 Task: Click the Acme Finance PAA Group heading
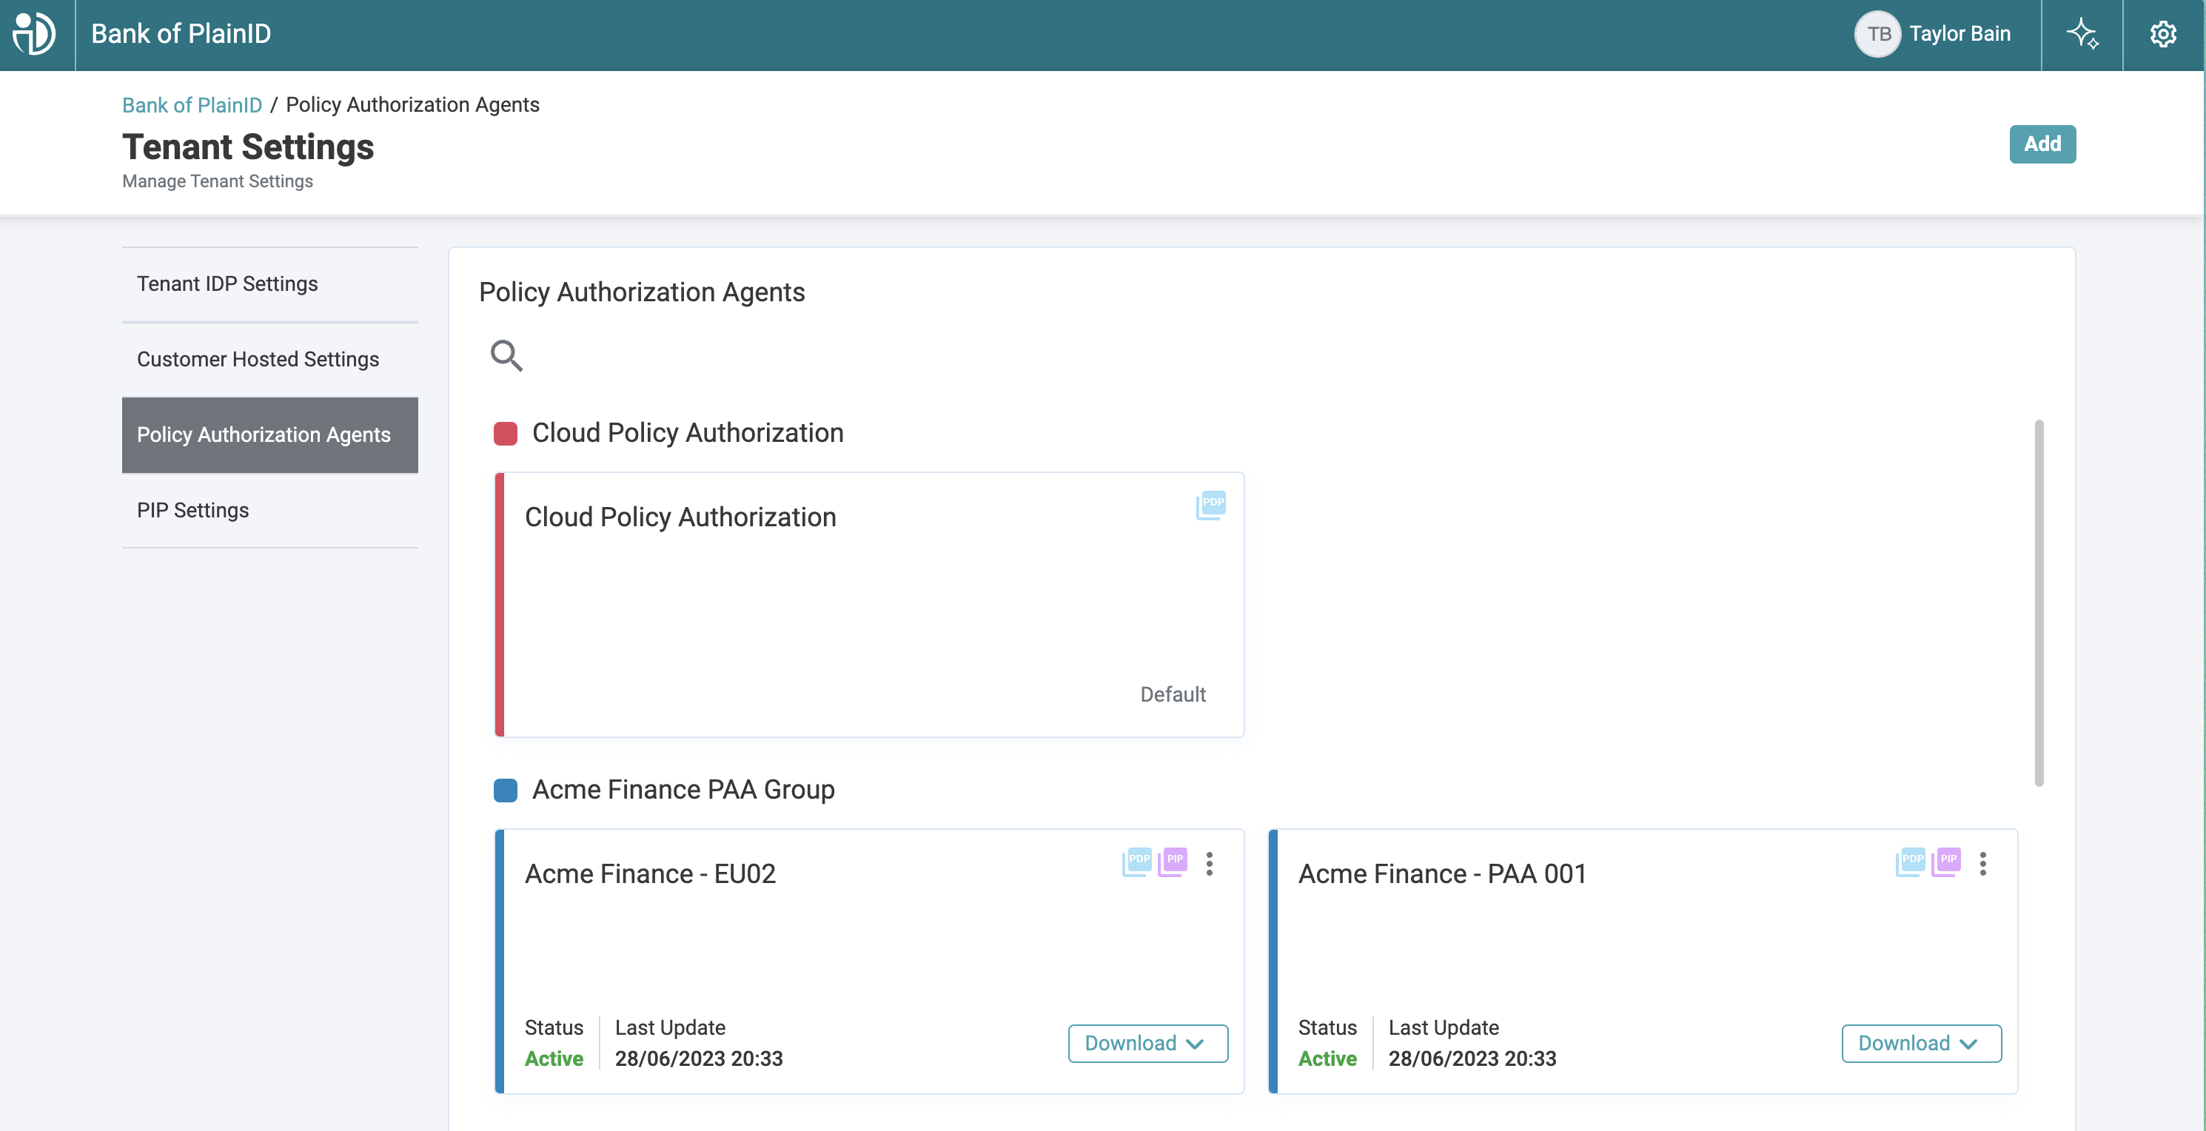point(683,789)
